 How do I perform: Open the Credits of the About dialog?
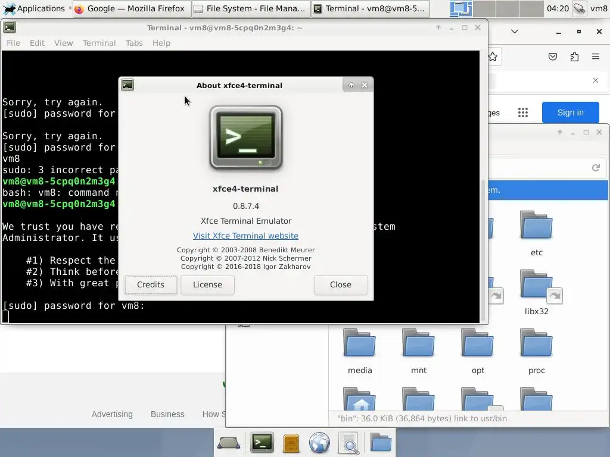[x=151, y=284]
